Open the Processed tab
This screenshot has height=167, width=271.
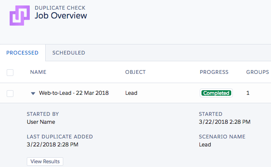tap(23, 53)
